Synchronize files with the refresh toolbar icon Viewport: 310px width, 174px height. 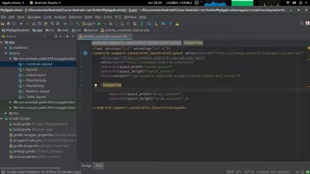pyautogui.click(x=14, y=24)
